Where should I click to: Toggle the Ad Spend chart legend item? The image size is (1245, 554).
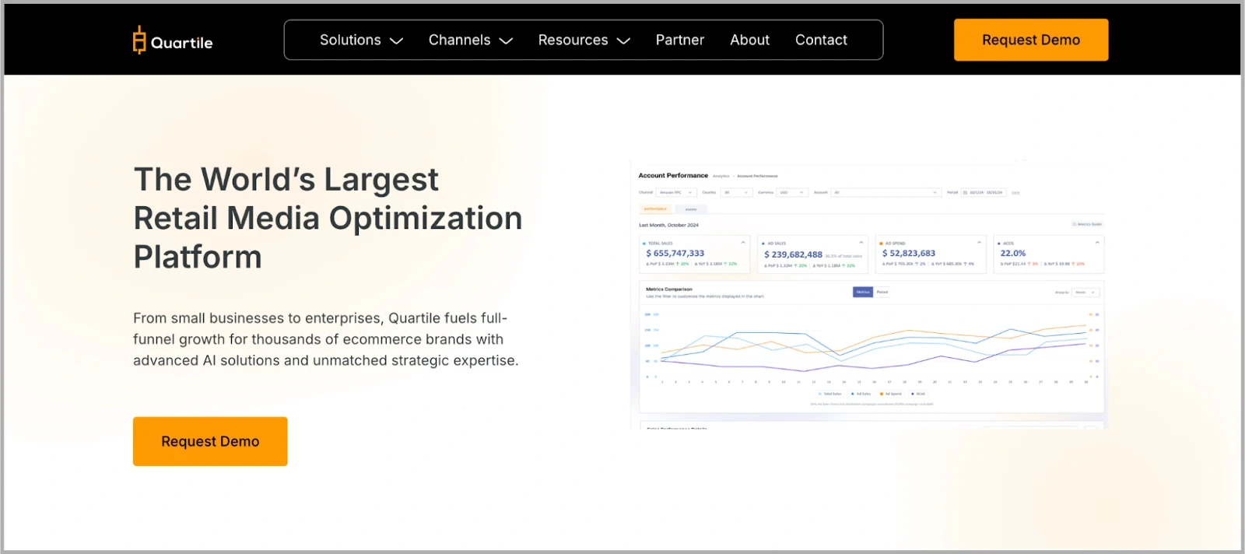pos(893,394)
